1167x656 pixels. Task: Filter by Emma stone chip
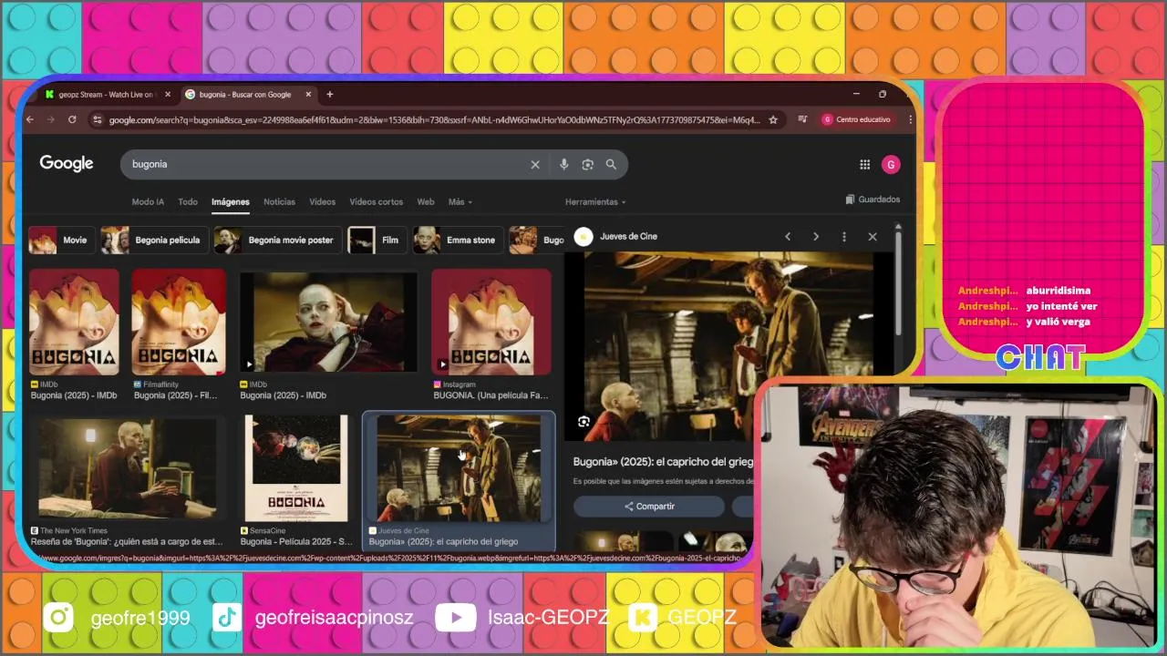coord(458,241)
